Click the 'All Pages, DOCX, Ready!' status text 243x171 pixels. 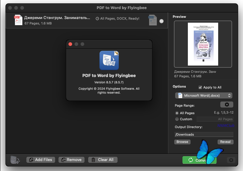[120, 18]
